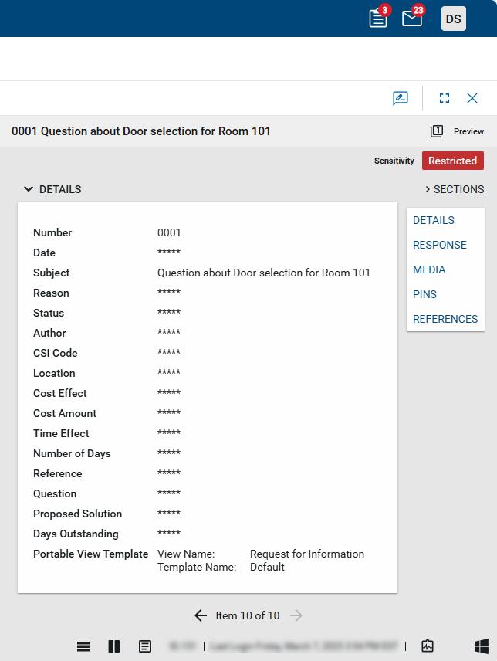Viewport: 497px width, 661px height.
Task: Expand the panel to full screen
Action: pyautogui.click(x=444, y=98)
